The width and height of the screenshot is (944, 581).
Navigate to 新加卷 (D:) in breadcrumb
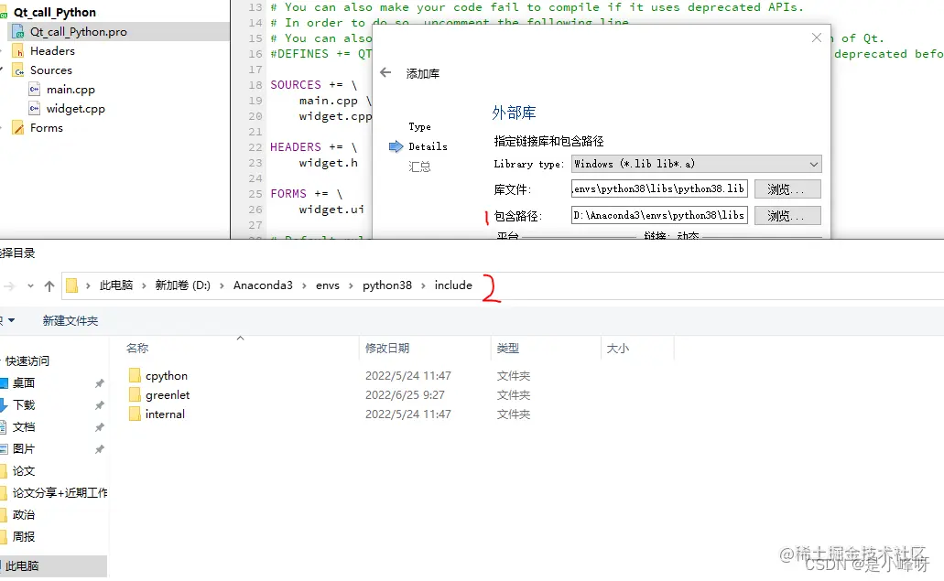tap(183, 285)
